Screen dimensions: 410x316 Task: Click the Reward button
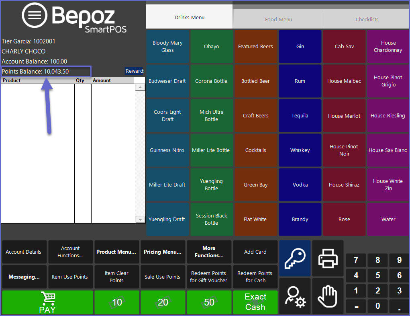pos(134,71)
